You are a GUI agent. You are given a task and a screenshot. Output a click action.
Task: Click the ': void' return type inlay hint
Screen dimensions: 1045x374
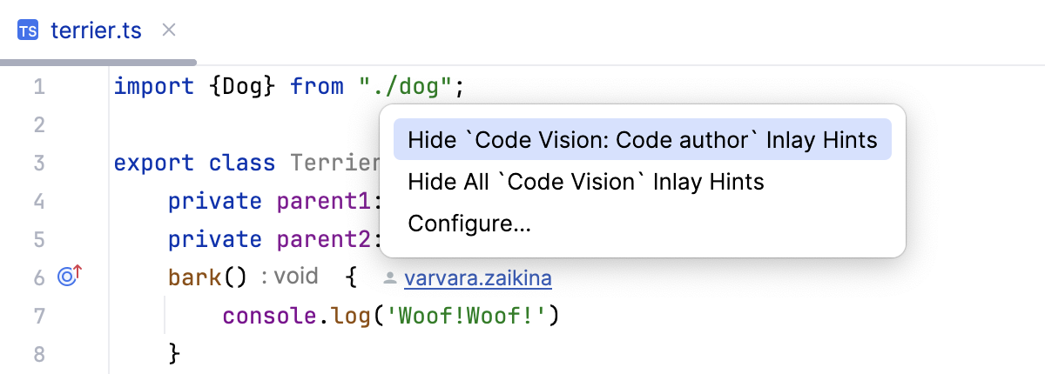[290, 277]
